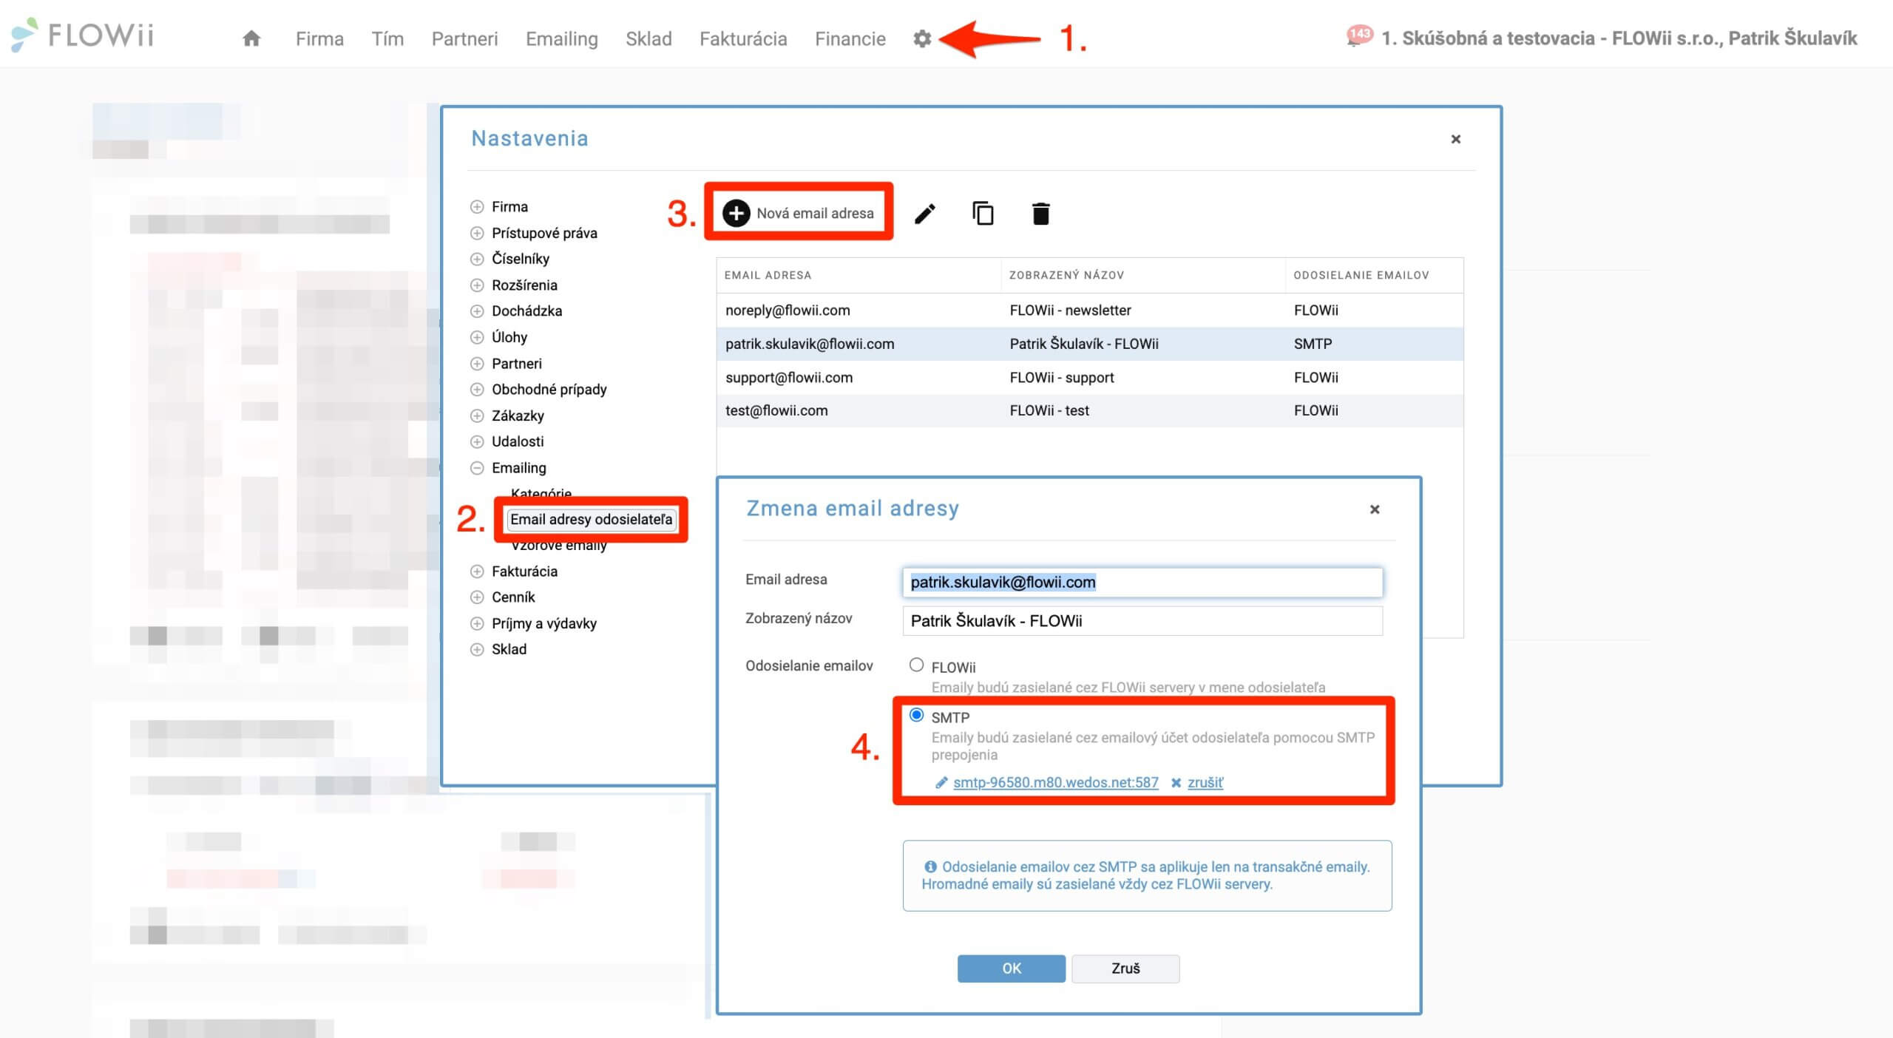Open Partneri in the top menu
The height and width of the screenshot is (1038, 1893).
[x=464, y=38]
